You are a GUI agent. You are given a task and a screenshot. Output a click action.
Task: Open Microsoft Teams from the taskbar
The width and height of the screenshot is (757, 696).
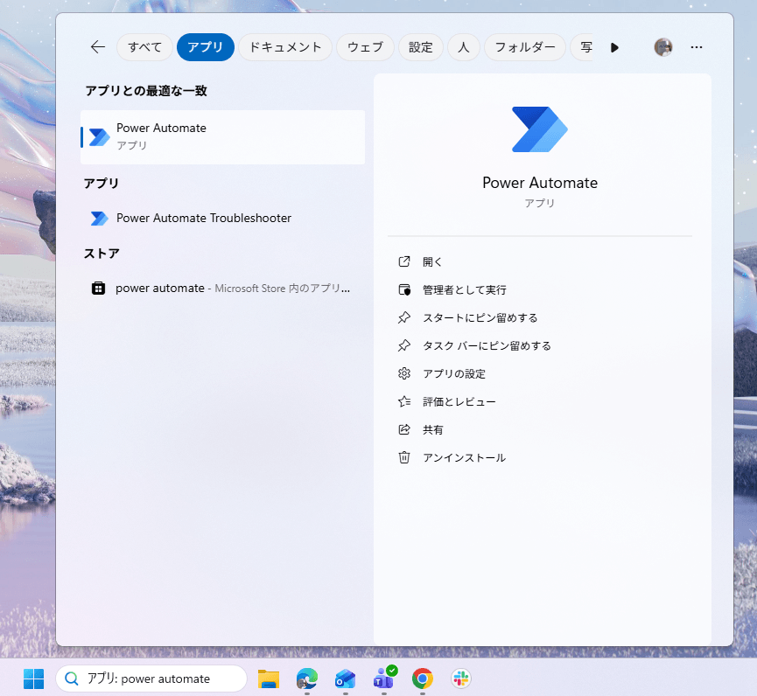(384, 679)
